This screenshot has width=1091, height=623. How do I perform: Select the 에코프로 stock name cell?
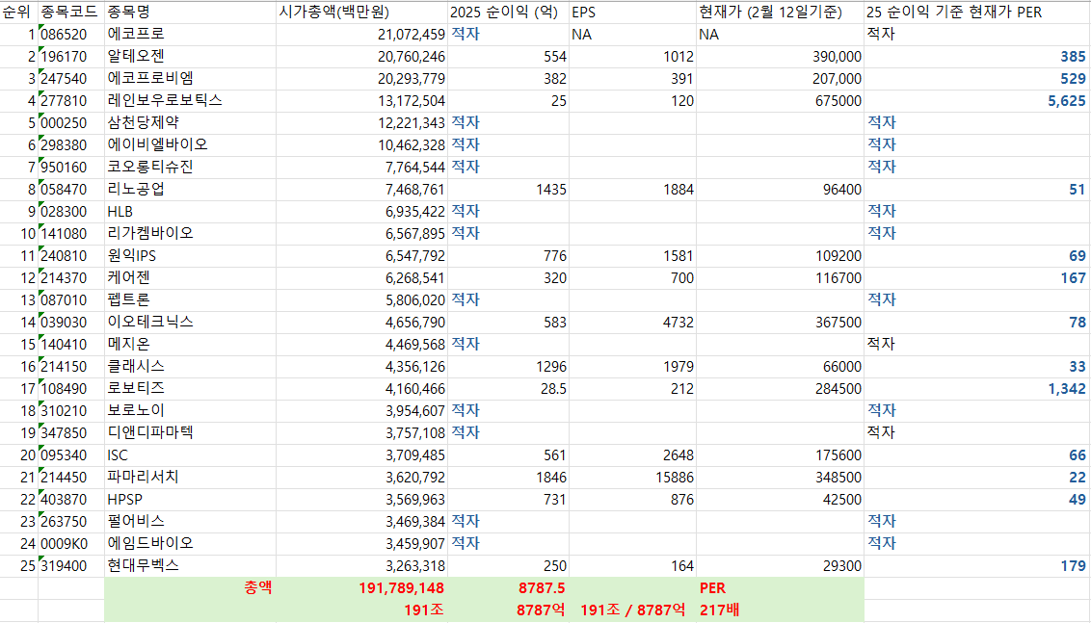[190, 34]
